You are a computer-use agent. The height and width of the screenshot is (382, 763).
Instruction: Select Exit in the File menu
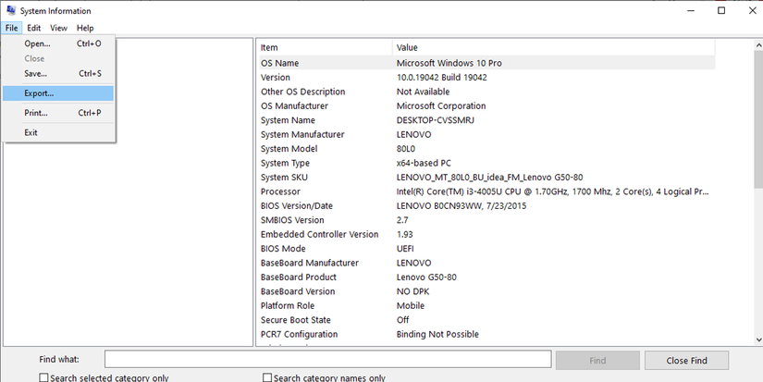[x=58, y=132]
